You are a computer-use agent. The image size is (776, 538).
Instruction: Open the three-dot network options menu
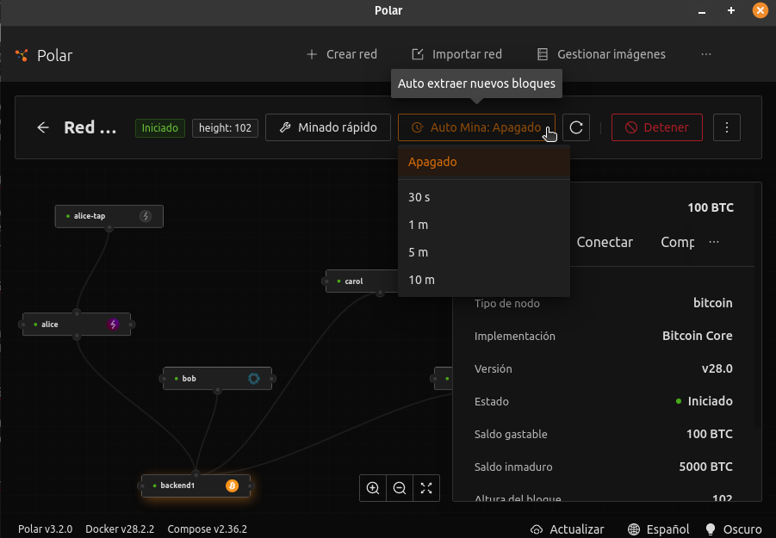coord(727,127)
